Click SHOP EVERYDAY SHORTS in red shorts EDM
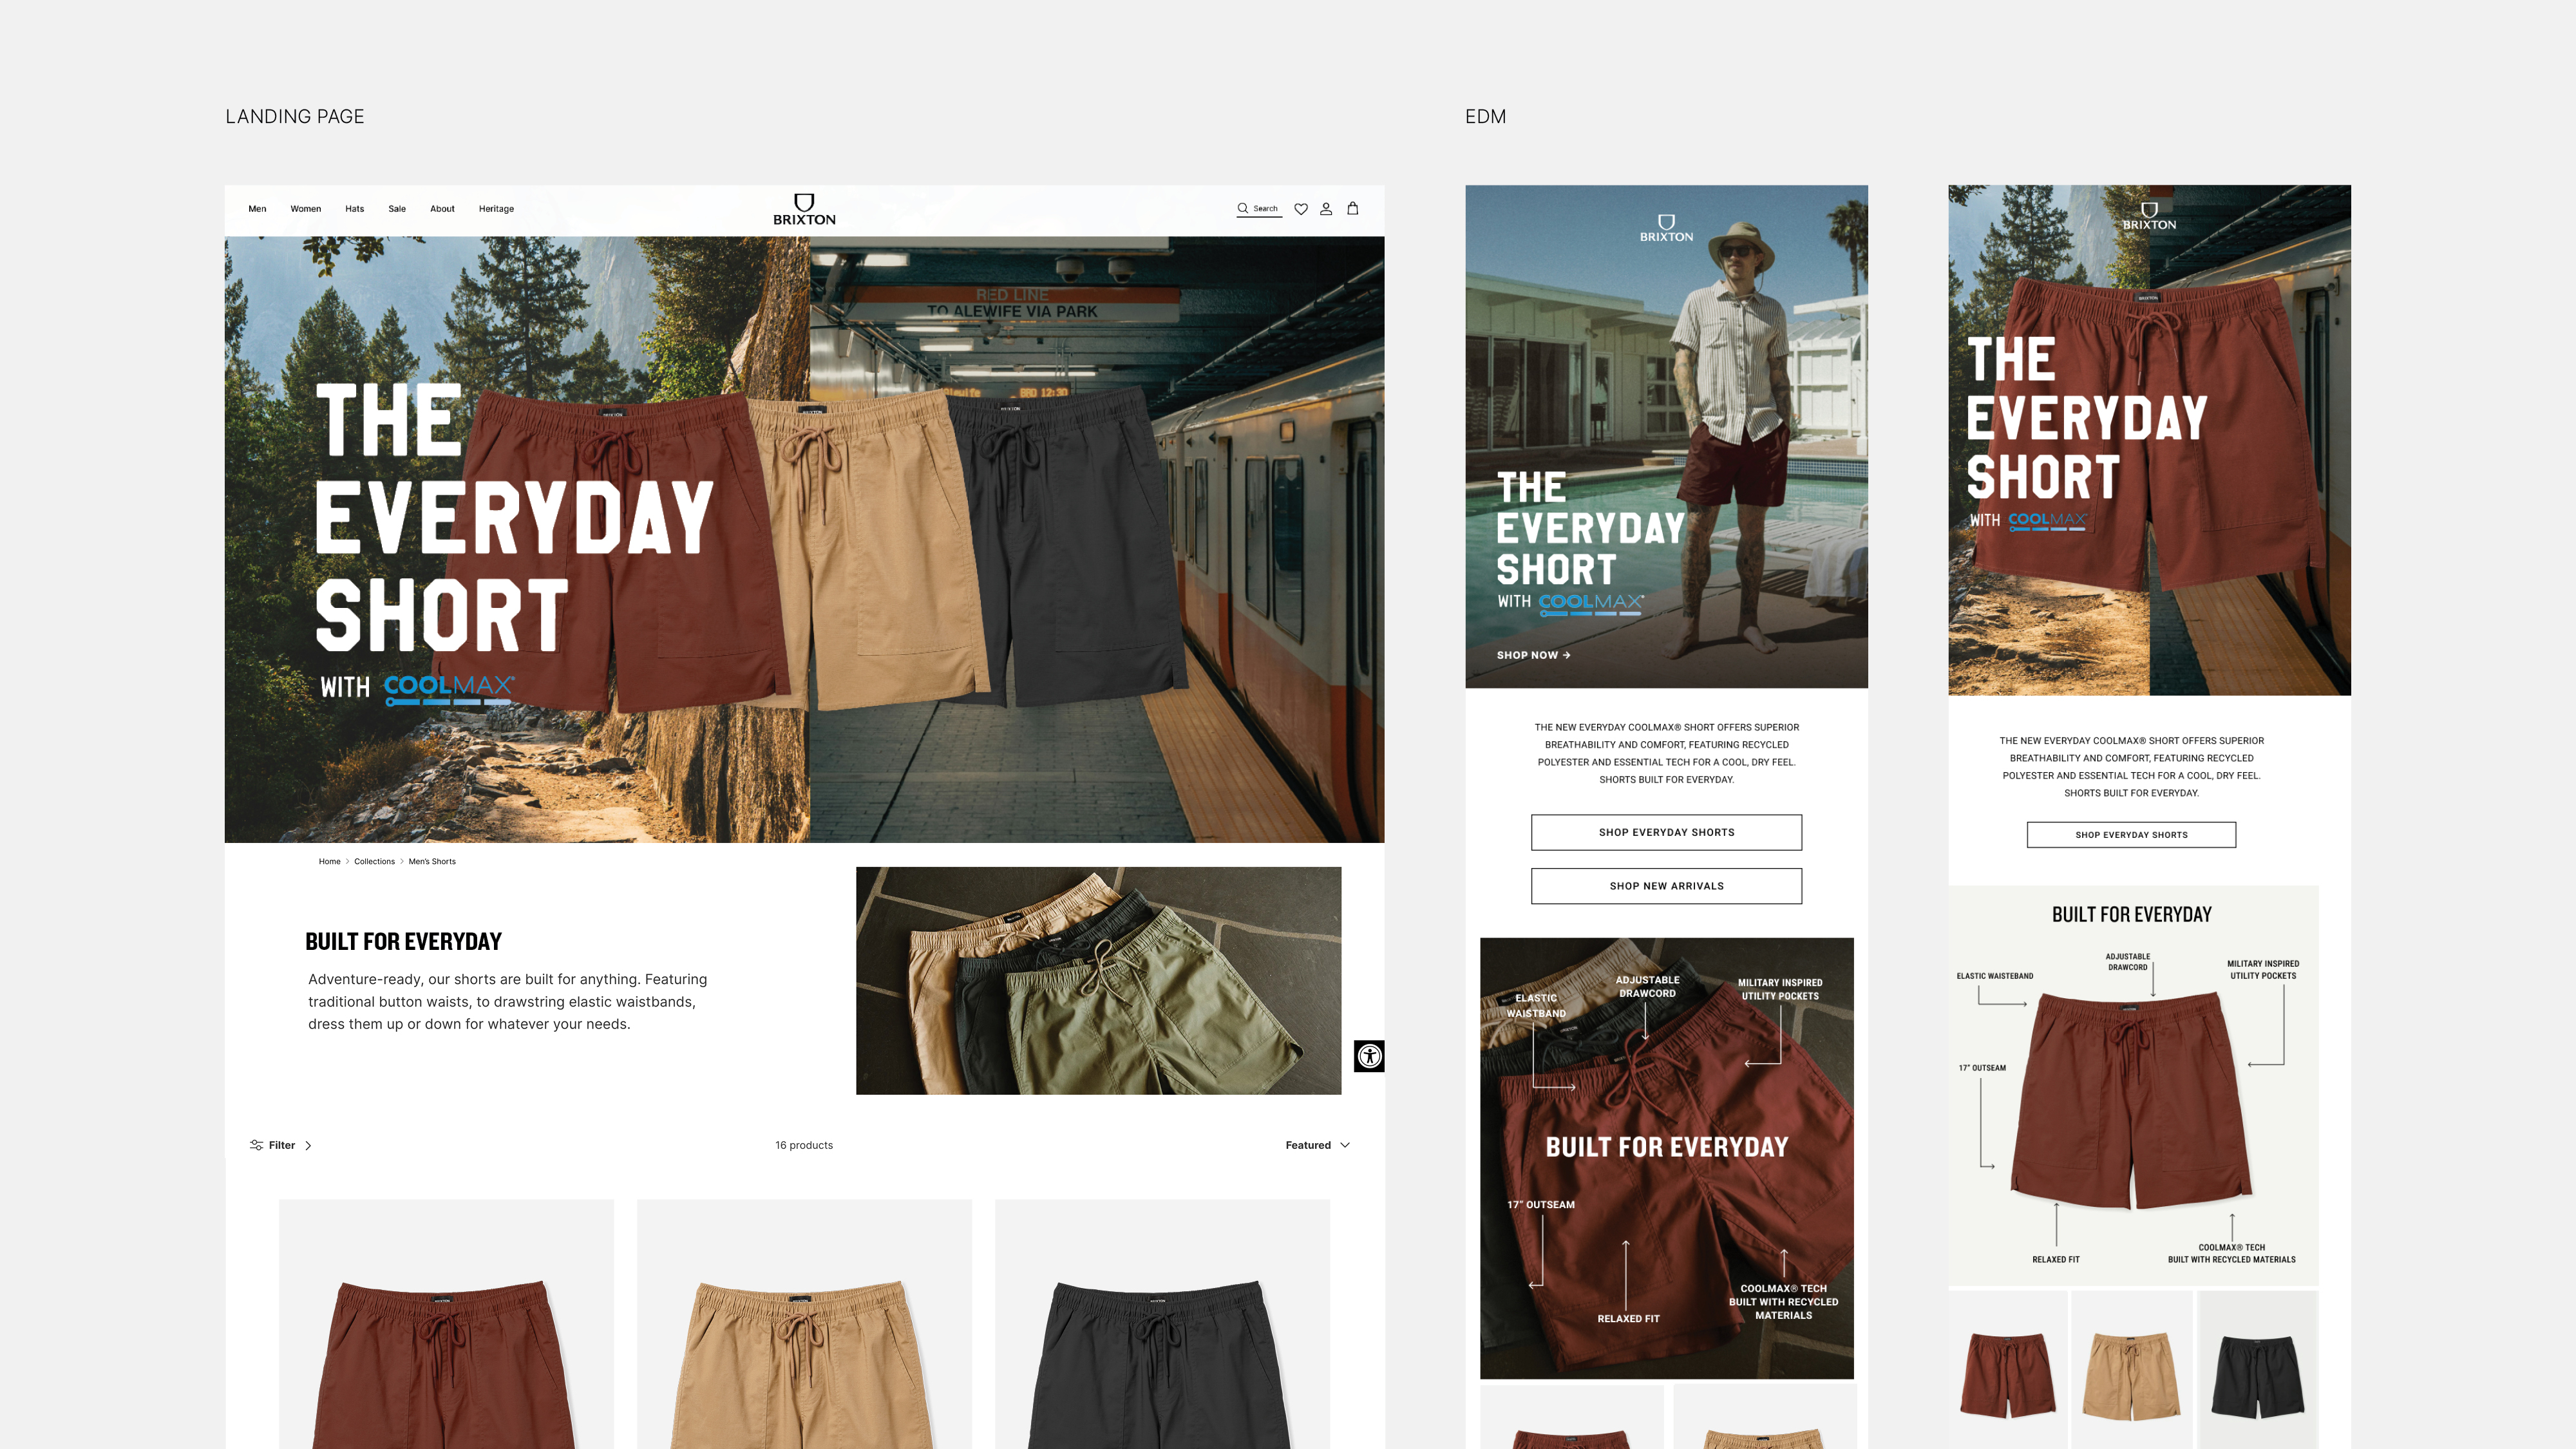Screen dimensions: 2576x1449 pos(2131,835)
